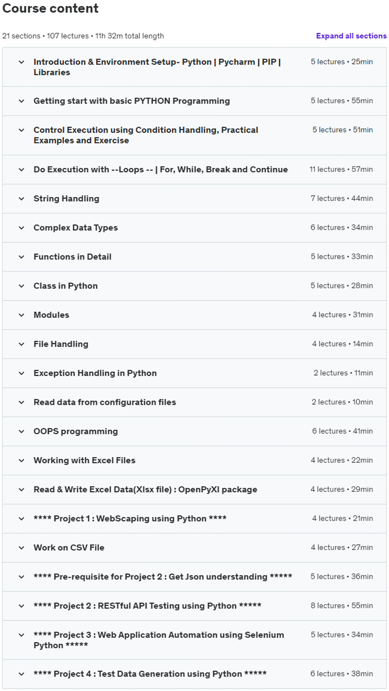The image size is (389, 691).
Task: Expand chevron for Project 2 RESTful API Testing
Action: point(21,606)
